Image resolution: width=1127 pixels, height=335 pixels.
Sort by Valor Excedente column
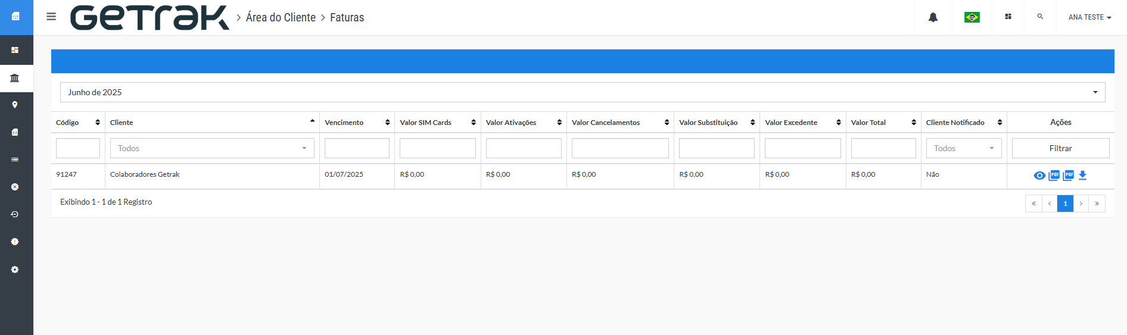coord(803,123)
